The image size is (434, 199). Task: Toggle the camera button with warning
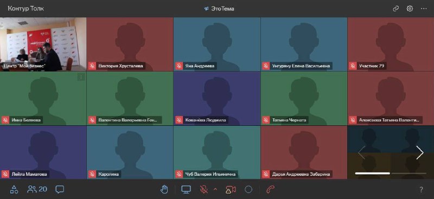click(x=231, y=189)
